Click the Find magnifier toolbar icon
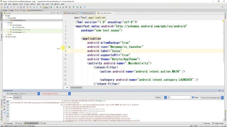The image size is (227, 127). (x=27, y=7)
